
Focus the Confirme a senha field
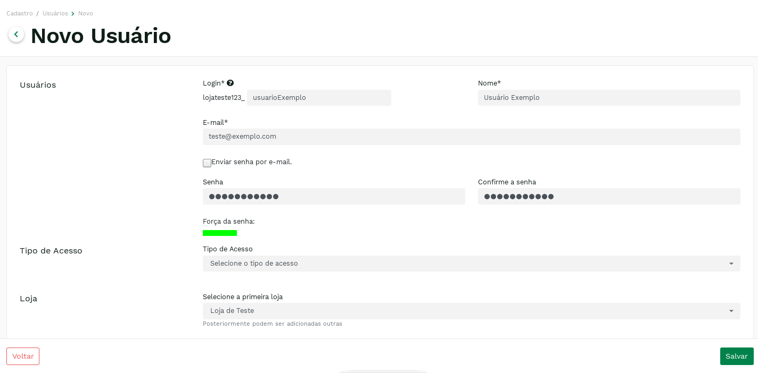pos(609,196)
